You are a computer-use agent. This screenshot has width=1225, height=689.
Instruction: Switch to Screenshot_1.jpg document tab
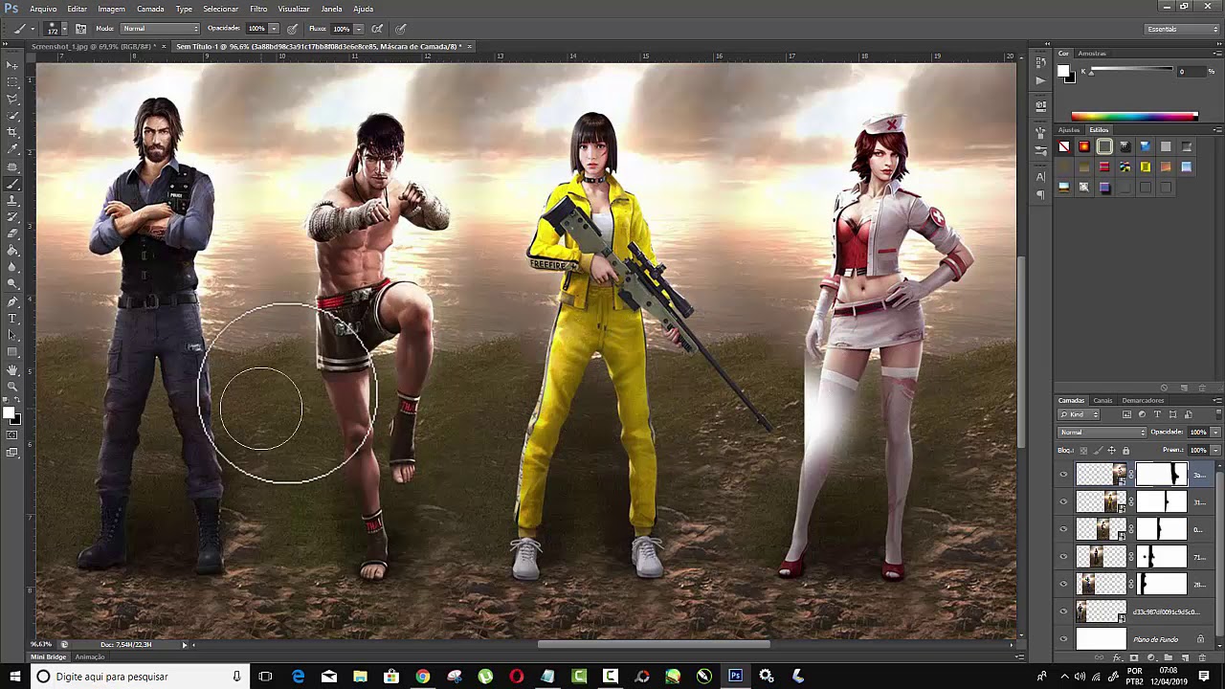(92, 46)
